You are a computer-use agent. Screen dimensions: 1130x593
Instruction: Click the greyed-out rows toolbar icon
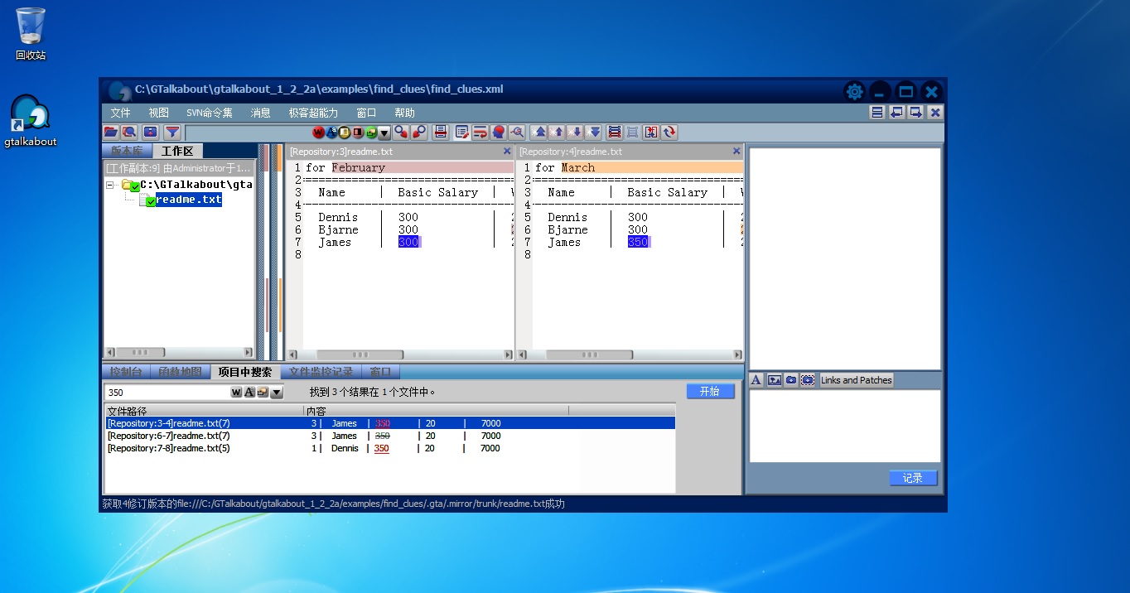tap(632, 132)
